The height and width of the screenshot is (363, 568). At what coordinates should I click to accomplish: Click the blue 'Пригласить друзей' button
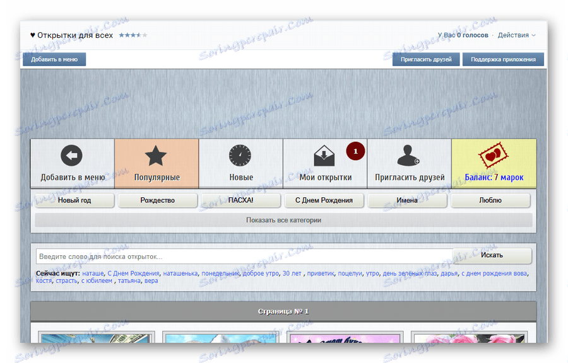coord(426,59)
